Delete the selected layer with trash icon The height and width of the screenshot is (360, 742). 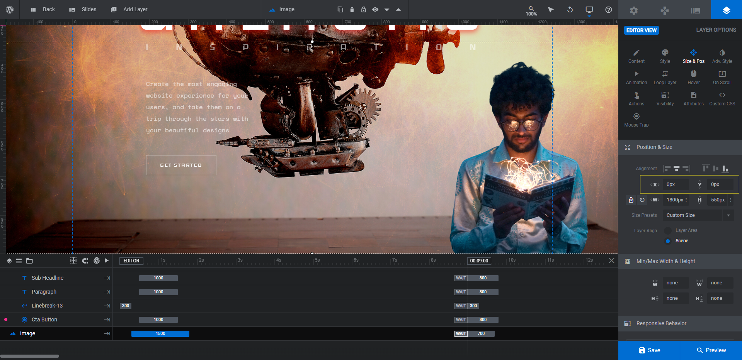click(352, 10)
